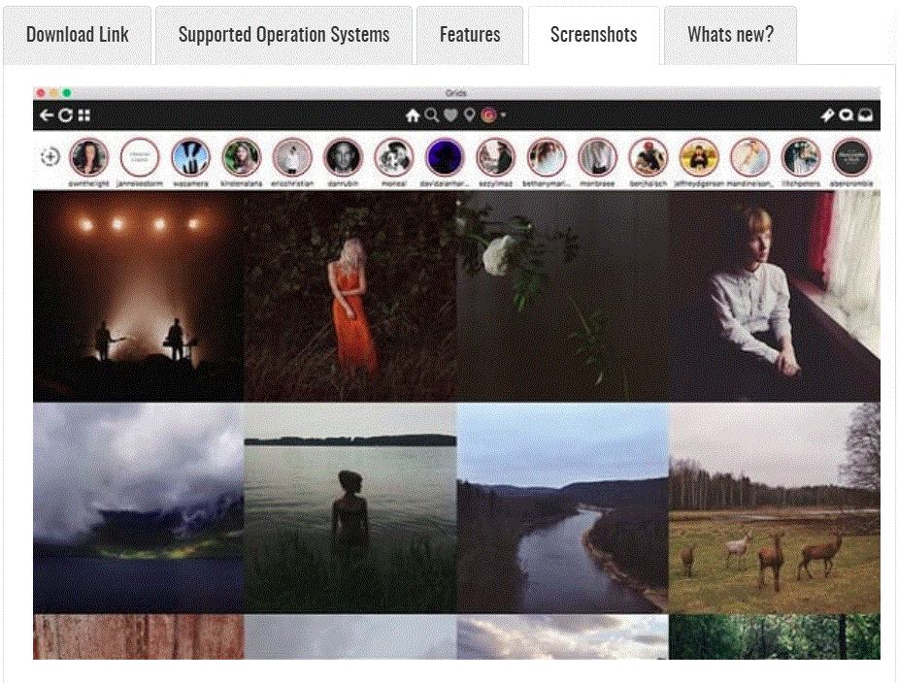Open the woman wading in lake photo
Viewport: 898px width, 683px height.
[x=349, y=507]
